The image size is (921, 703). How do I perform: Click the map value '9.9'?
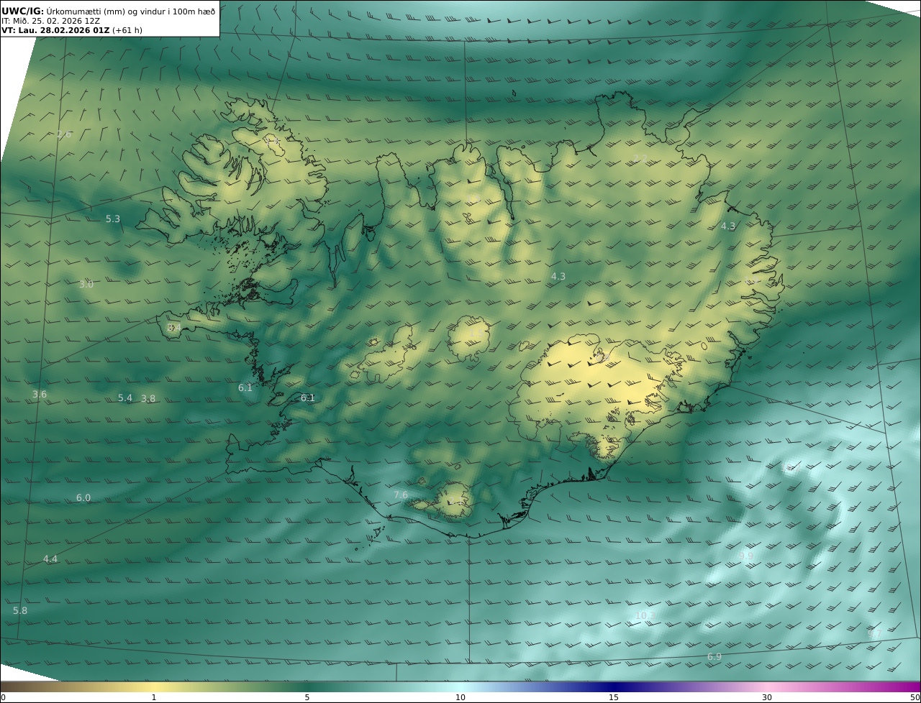(746, 556)
